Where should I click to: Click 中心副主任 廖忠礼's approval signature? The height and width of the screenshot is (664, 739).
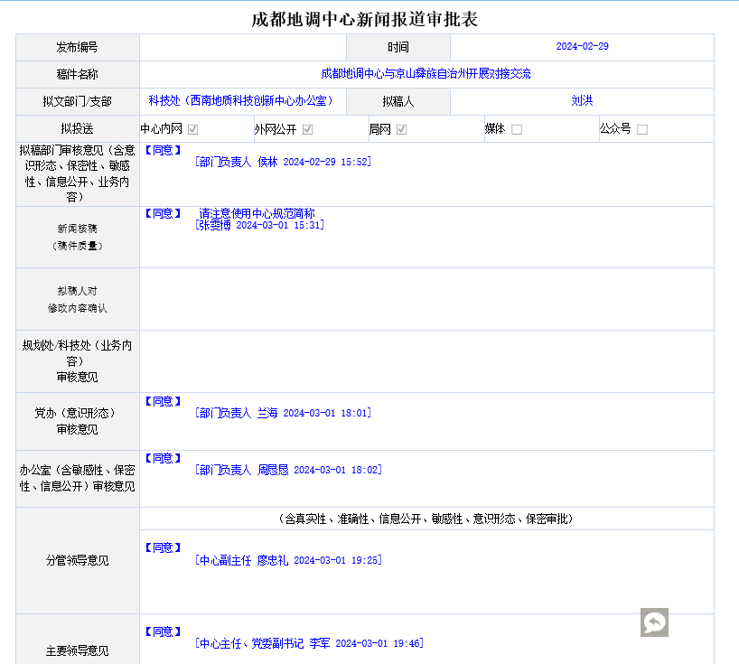[x=288, y=560]
